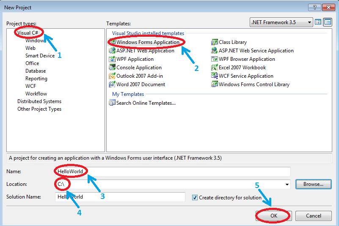Select Console Application template text
Screen dimensions: 339x226
coord(139,67)
